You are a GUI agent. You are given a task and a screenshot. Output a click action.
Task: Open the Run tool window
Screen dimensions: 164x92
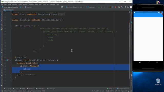click(x=15, y=89)
